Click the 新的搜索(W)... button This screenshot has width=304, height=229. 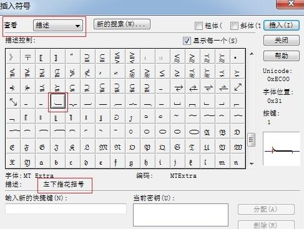[x=122, y=24]
